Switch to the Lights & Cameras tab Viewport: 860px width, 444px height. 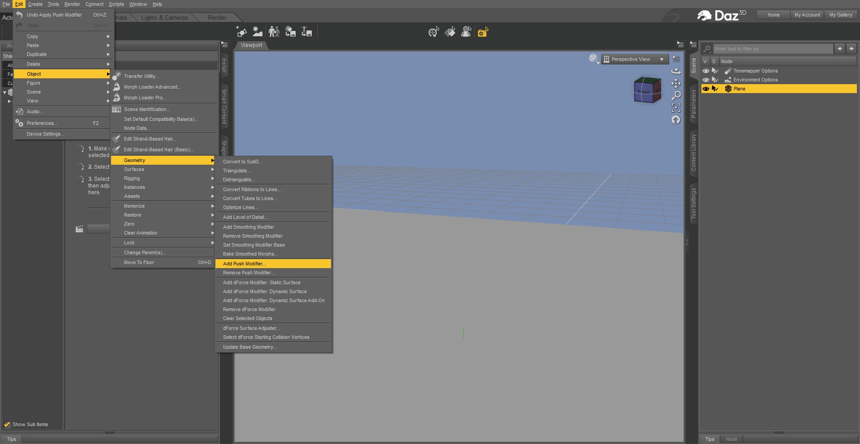[164, 18]
